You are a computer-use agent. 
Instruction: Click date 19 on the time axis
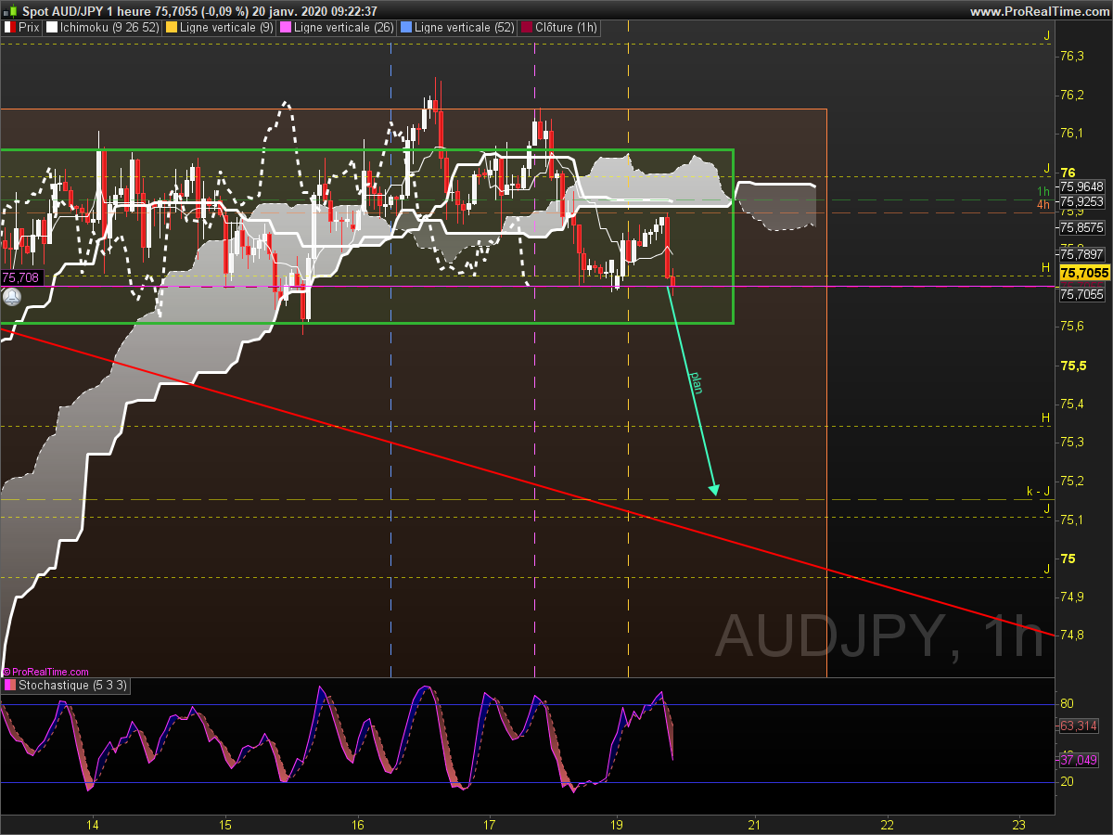coord(619,824)
